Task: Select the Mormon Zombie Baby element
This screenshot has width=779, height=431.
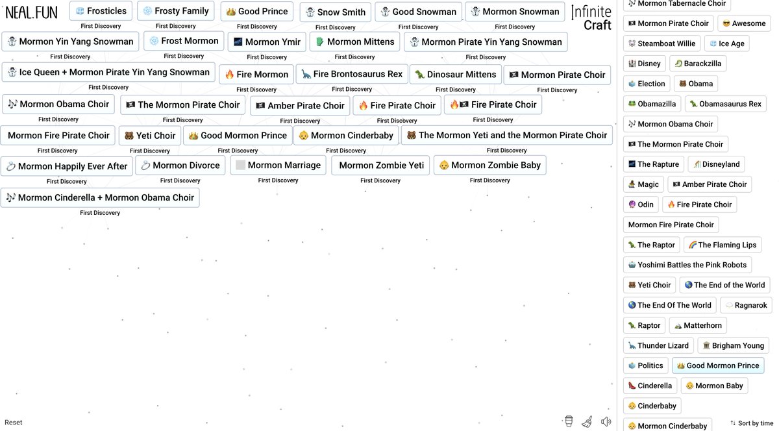Action: (x=490, y=166)
